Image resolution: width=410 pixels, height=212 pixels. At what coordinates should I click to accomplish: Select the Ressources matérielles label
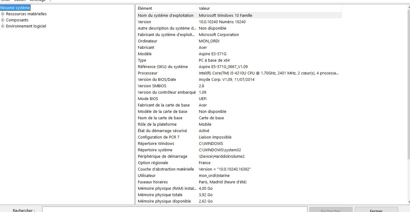tap(26, 14)
